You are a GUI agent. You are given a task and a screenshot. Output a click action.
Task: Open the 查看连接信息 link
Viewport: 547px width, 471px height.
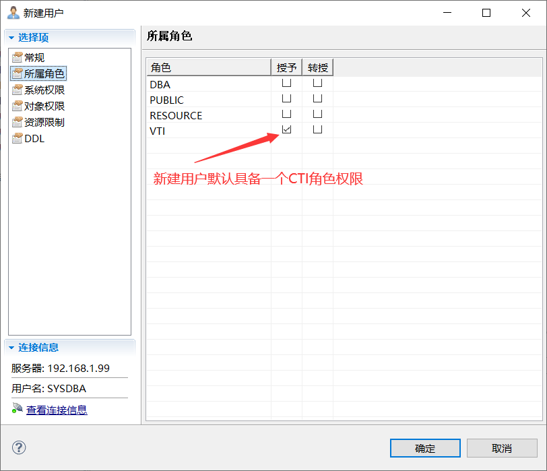pyautogui.click(x=57, y=410)
